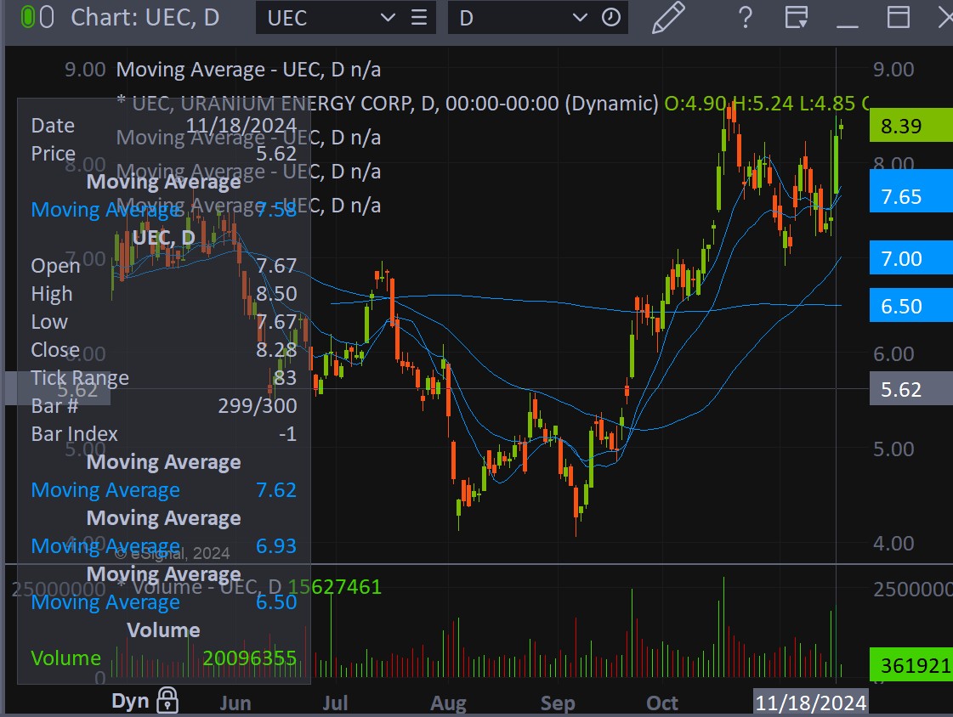
Task: Click the High value 8.50 in data window
Action: [x=276, y=293]
